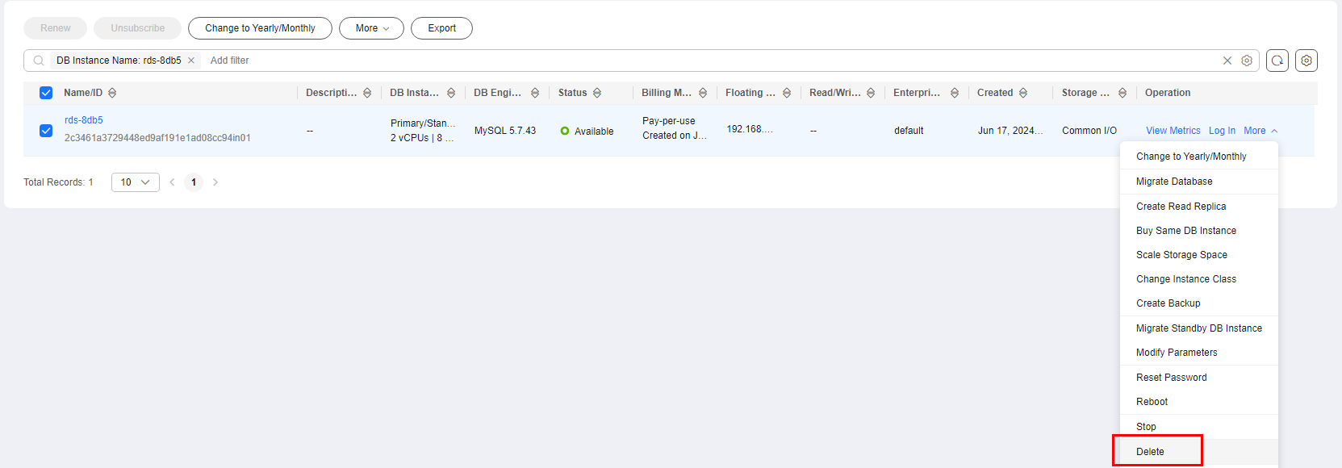Sort by DB Instance Type column
Image resolution: width=1342 pixels, height=468 pixels.
[x=451, y=93]
